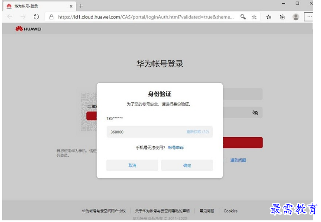The image size is (321, 222).
Task: Select the 华为帐号-登录 browser tab
Action: click(x=39, y=6)
